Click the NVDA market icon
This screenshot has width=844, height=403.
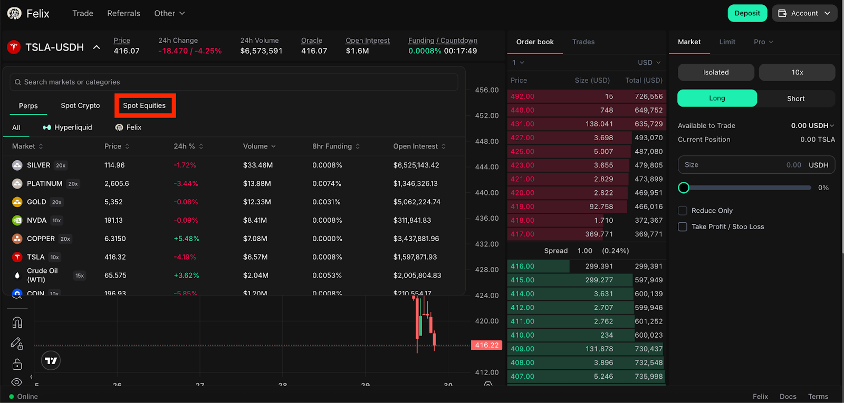click(x=17, y=220)
